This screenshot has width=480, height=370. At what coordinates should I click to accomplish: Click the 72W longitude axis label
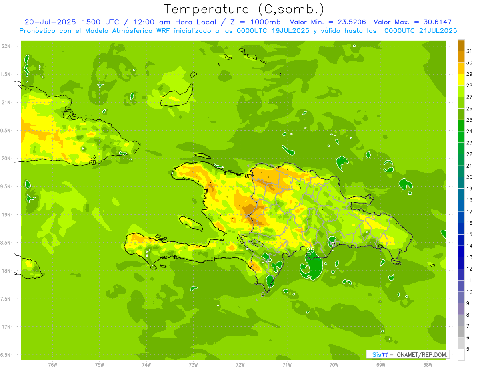pos(240,364)
